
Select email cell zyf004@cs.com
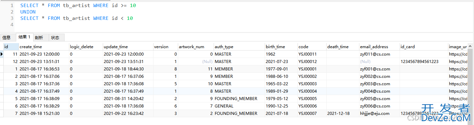click(379, 91)
